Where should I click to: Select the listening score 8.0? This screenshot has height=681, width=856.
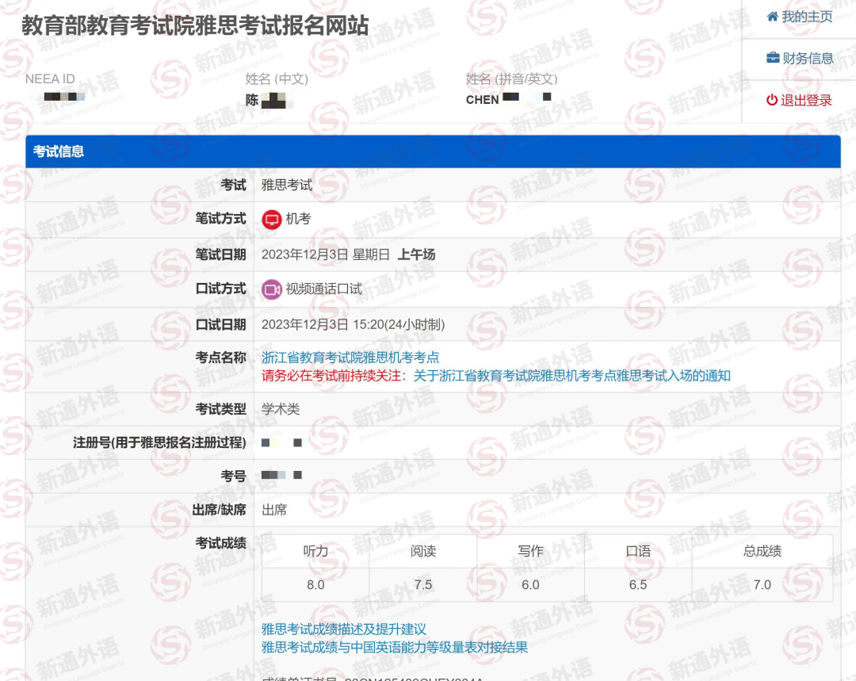tap(315, 585)
